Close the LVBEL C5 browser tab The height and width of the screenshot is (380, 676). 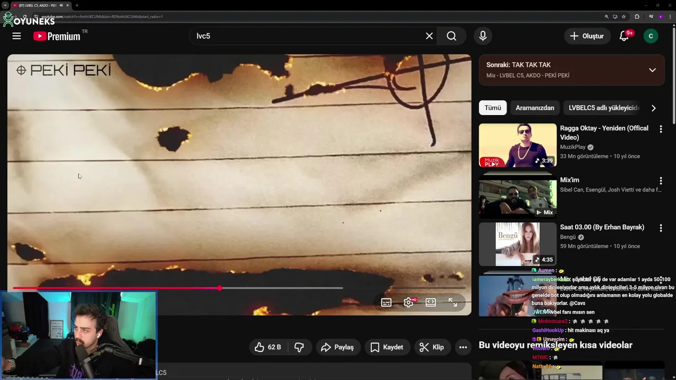pos(68,5)
